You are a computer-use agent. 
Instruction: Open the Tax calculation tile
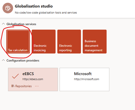(18, 41)
